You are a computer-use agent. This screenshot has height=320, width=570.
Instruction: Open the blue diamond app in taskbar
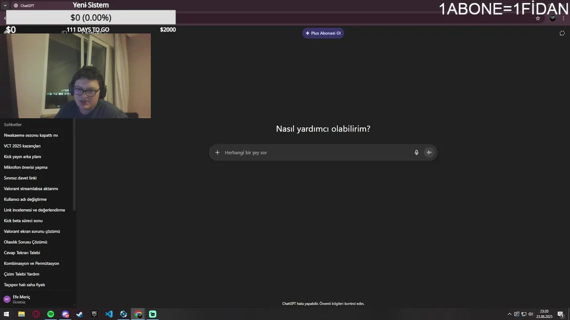123,314
